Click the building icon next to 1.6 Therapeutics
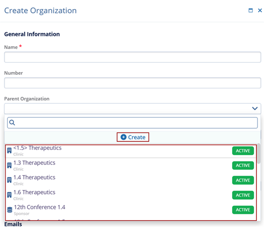The height and width of the screenshot is (227, 264). tap(9, 195)
